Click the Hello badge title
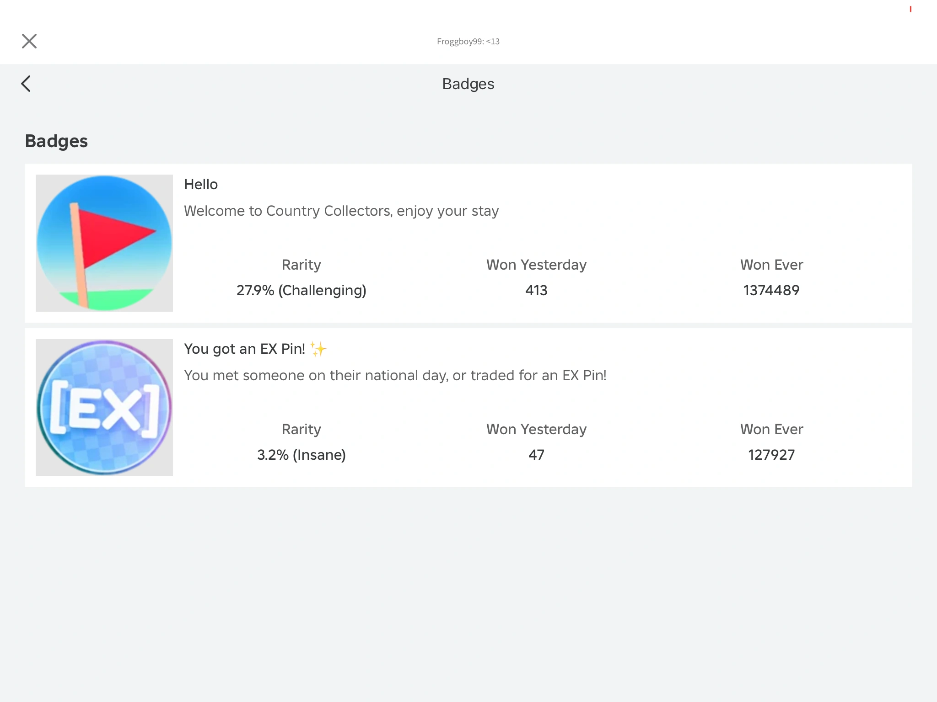 click(x=201, y=184)
